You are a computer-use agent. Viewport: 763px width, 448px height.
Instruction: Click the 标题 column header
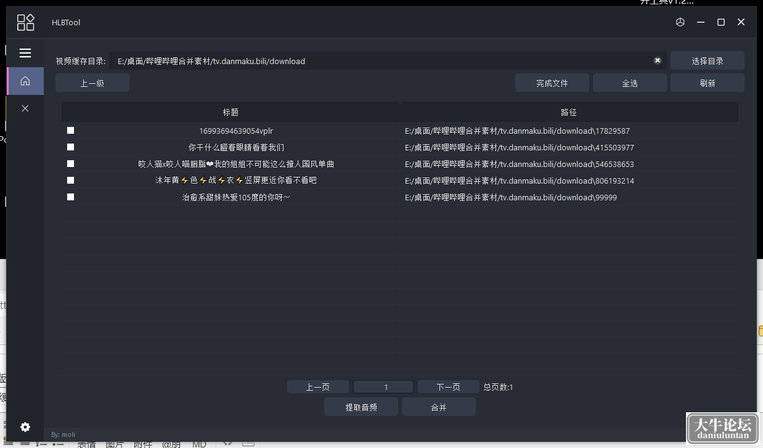[x=231, y=112]
